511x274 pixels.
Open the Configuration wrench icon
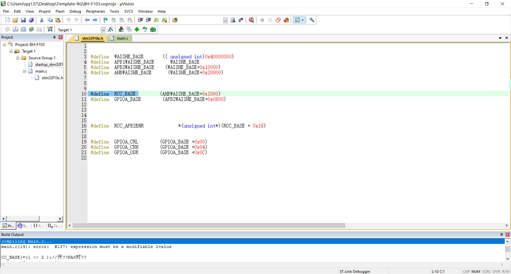click(x=312, y=20)
